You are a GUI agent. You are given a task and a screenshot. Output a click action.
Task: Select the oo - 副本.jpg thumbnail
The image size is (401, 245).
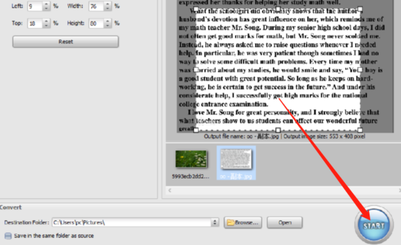[x=236, y=163]
